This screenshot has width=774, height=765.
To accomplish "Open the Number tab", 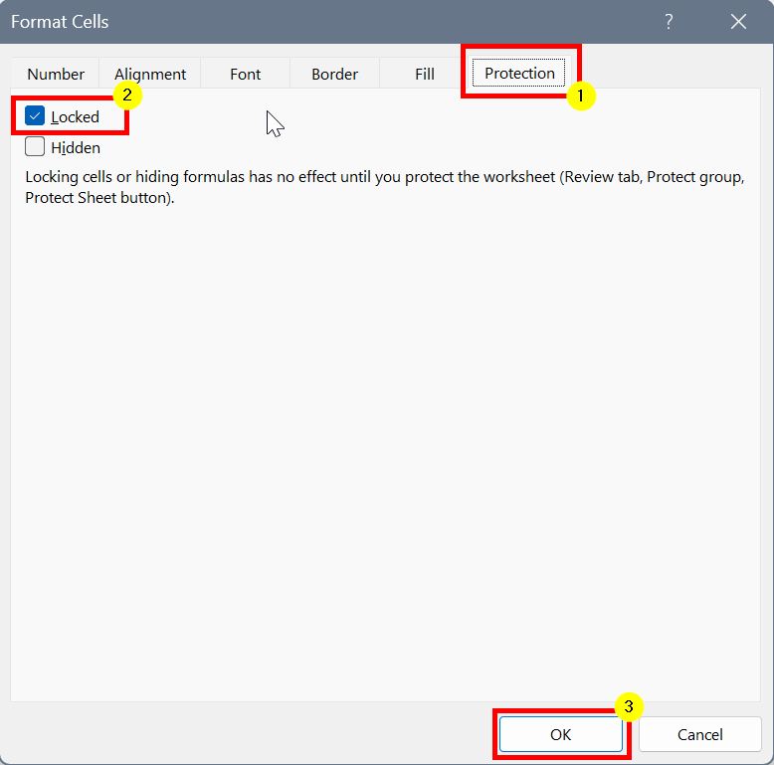I will point(56,74).
